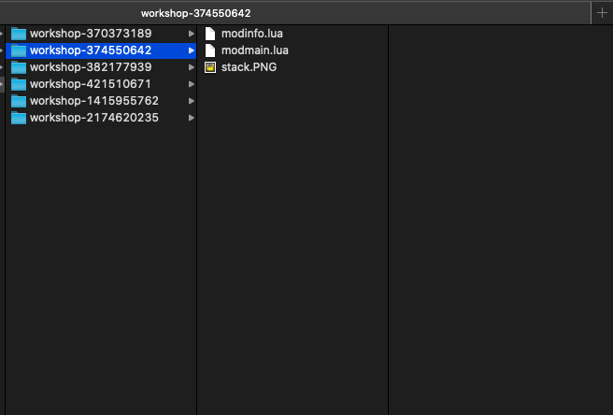The height and width of the screenshot is (415, 613).
Task: Click the workshop-370373189 folder icon
Action: tap(19, 34)
